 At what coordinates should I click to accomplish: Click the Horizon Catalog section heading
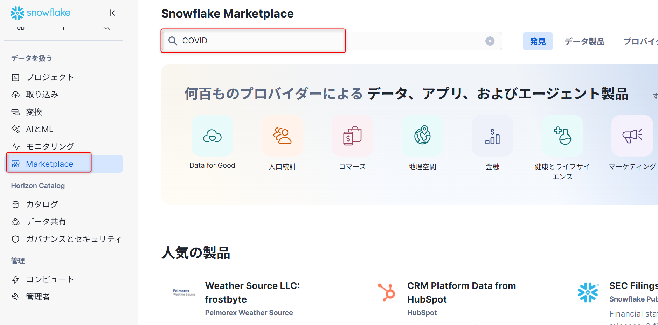38,186
